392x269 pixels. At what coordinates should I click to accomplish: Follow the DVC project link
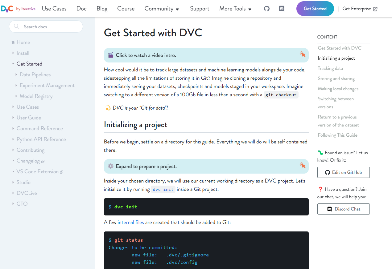coord(279,181)
